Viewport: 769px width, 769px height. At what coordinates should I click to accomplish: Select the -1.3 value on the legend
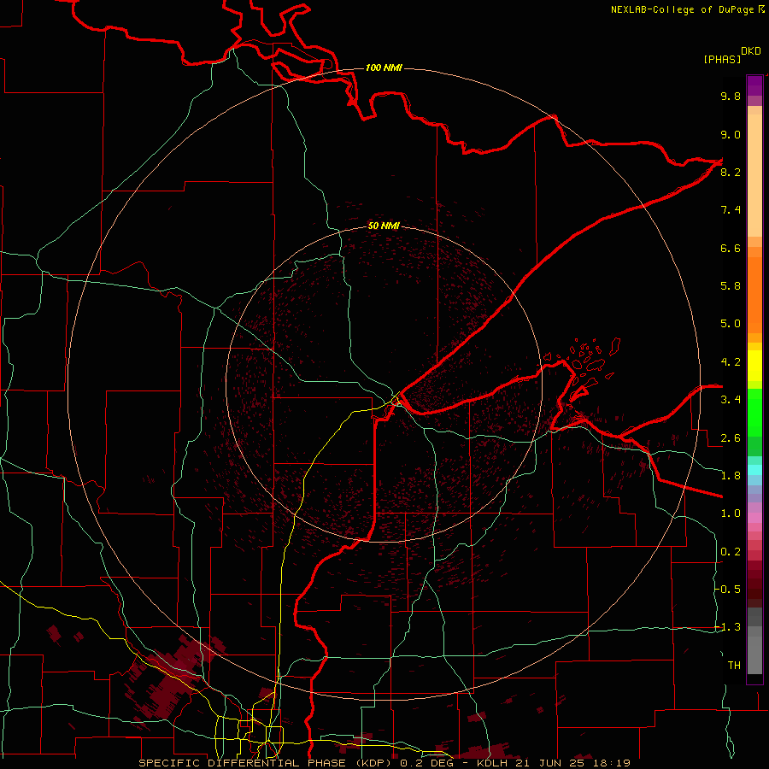point(728,627)
